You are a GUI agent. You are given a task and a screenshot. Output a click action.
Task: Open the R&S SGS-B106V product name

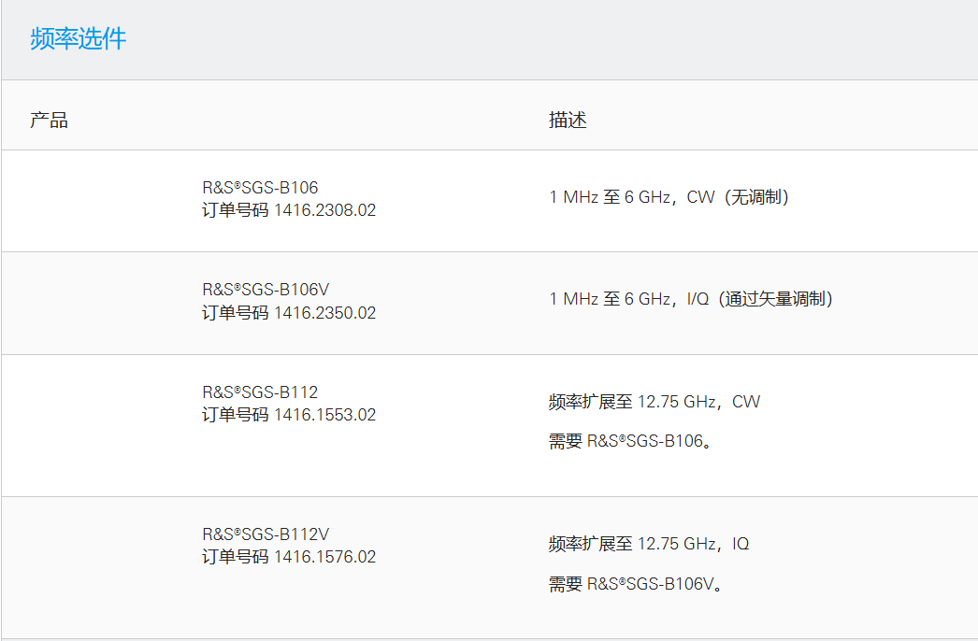pos(266,290)
